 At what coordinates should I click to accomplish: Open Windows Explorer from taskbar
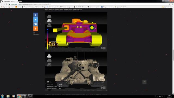coord(8,96)
